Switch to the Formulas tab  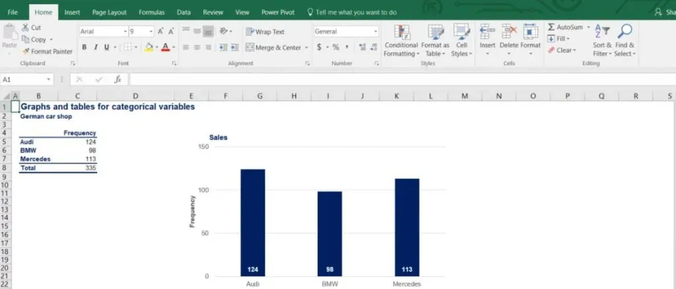point(151,12)
